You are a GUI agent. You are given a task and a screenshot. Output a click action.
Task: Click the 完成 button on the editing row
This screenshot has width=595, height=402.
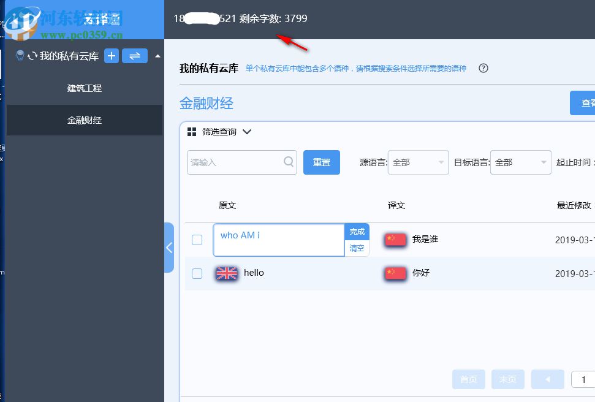[357, 232]
